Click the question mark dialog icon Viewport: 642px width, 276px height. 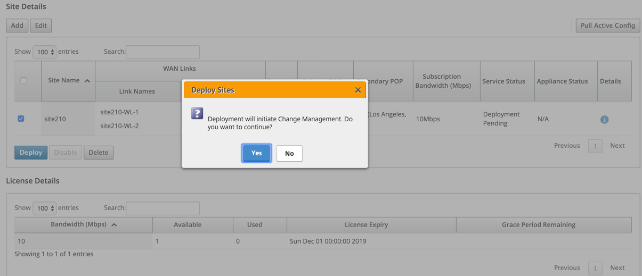pyautogui.click(x=197, y=113)
